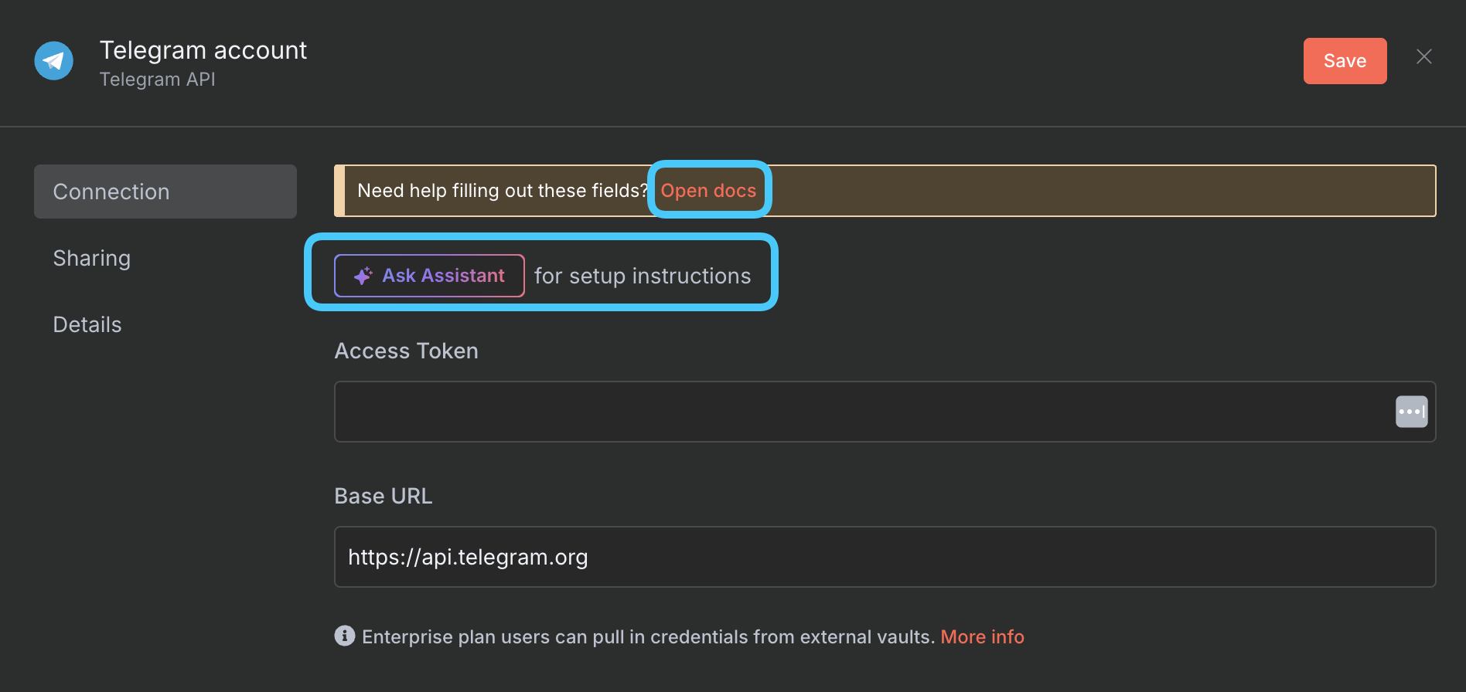Focus the Access Token input field

tap(885, 412)
